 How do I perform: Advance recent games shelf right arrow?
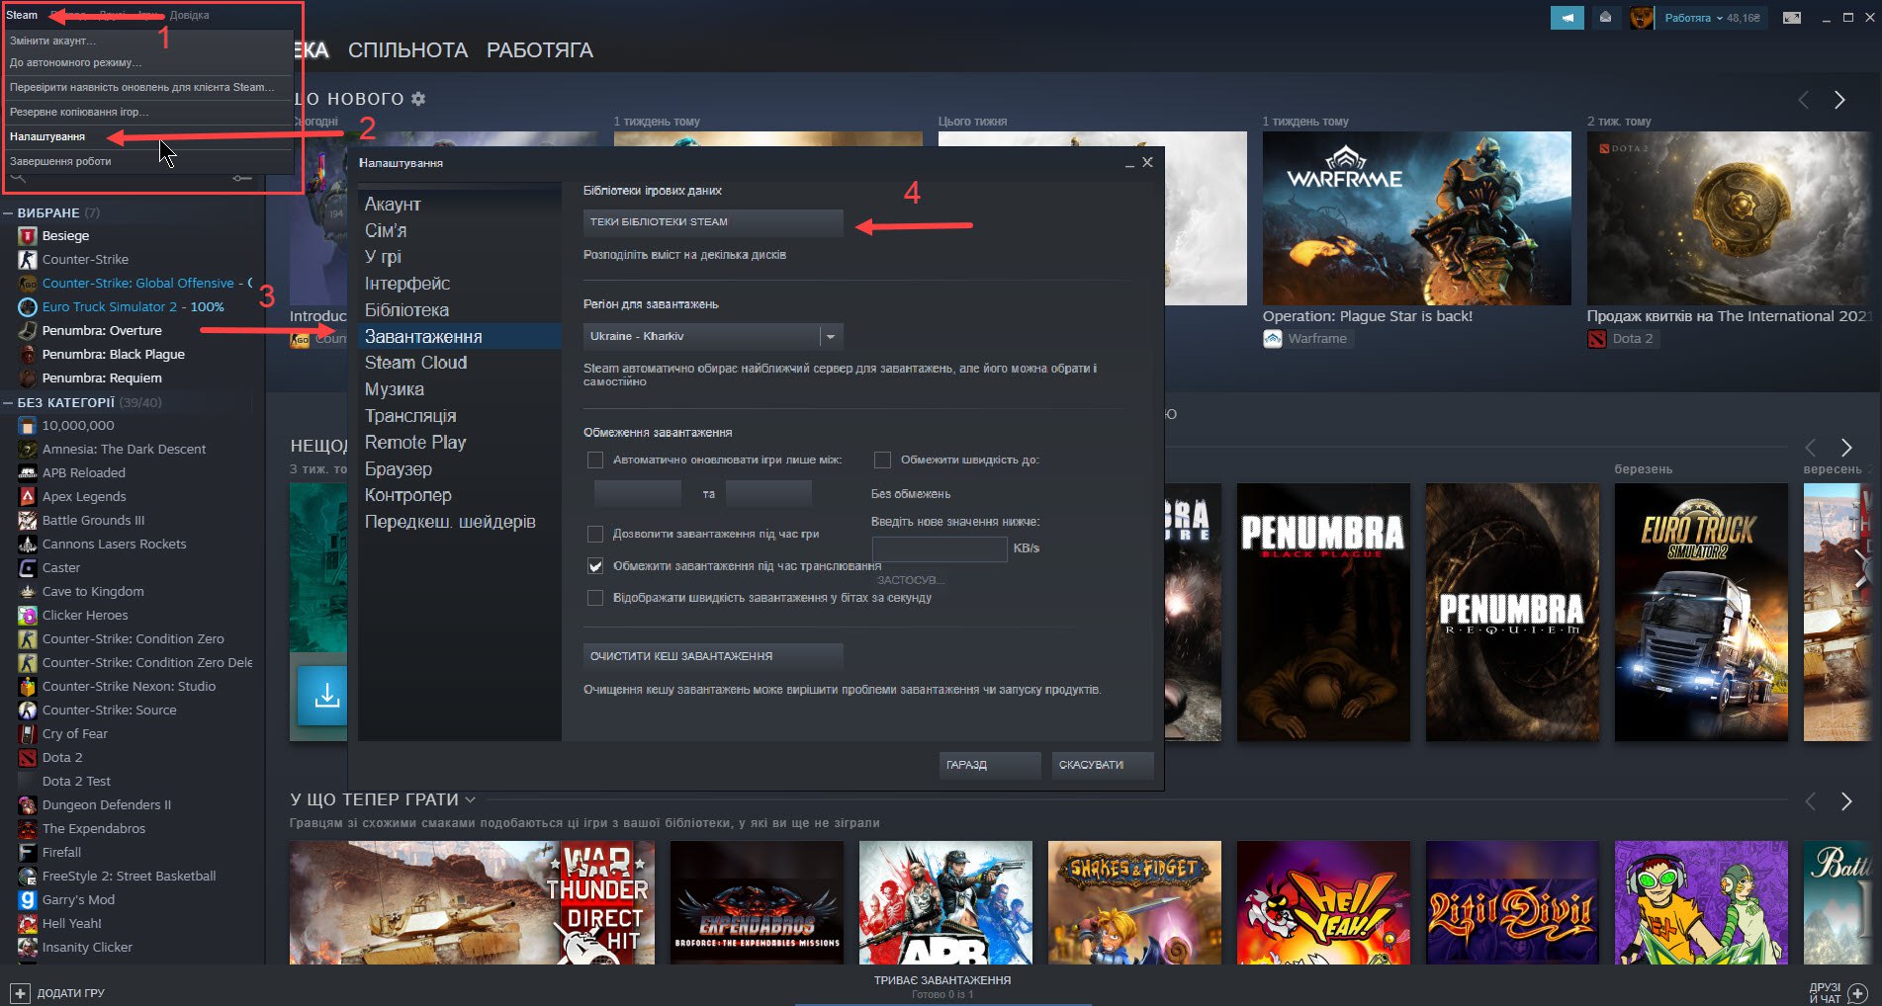point(1845,448)
